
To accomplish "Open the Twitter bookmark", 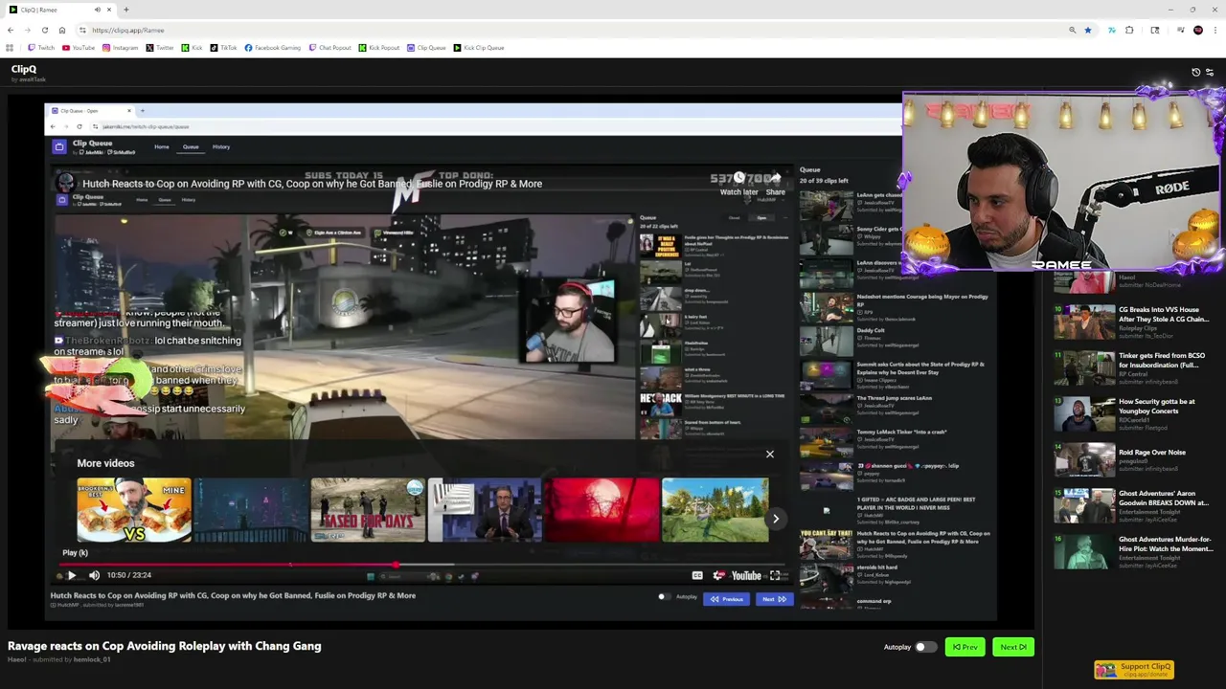I will tap(160, 48).
